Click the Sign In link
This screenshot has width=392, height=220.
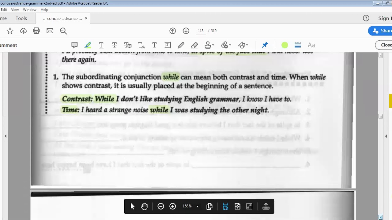click(x=385, y=18)
